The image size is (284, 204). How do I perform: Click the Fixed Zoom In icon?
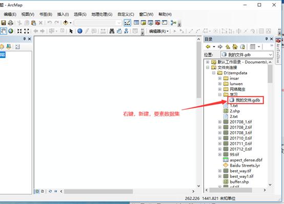(19, 31)
